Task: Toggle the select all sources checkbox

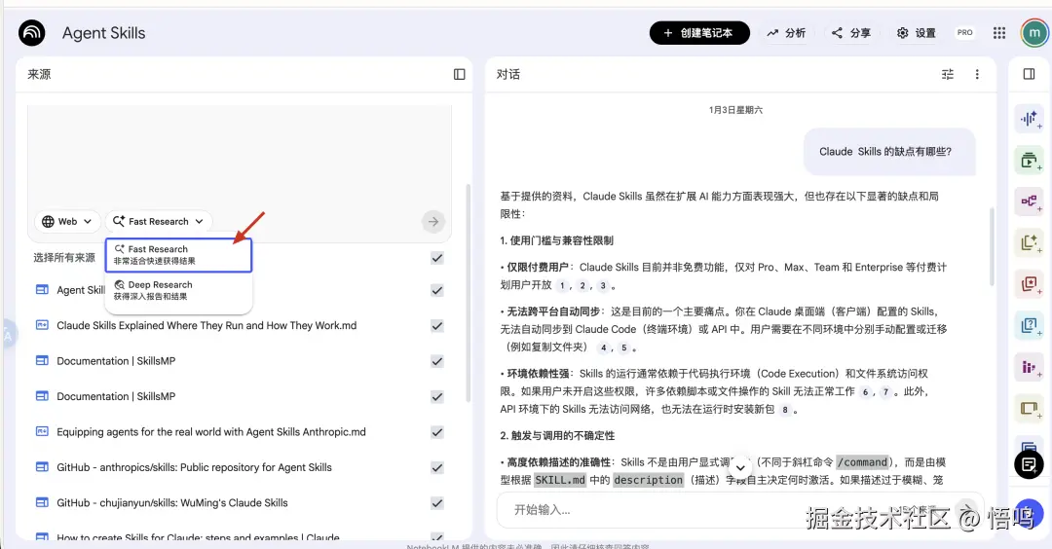Action: (436, 258)
